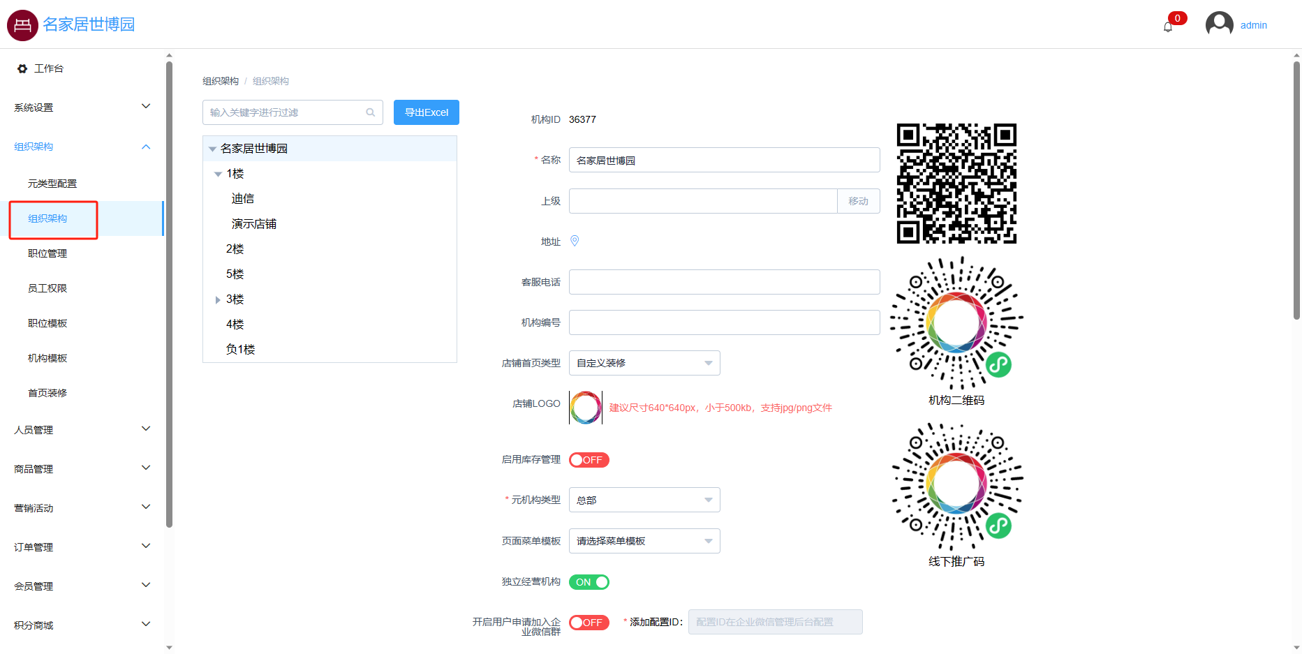Open the 页面菜单模板 dropdown
Screen dimensions: 1302x654
pyautogui.click(x=644, y=541)
